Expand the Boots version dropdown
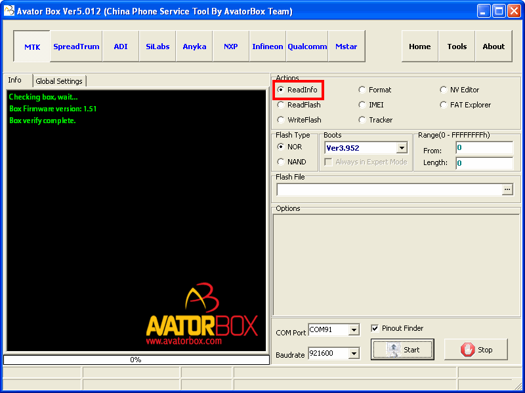The height and width of the screenshot is (393, 525). tap(402, 148)
